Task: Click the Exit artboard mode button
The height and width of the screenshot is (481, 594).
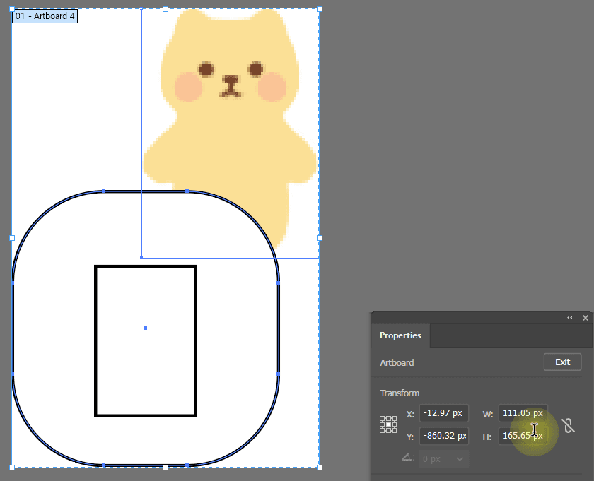Action: (x=563, y=362)
